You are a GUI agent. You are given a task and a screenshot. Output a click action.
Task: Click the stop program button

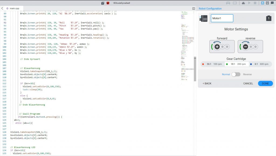tap(255, 3)
